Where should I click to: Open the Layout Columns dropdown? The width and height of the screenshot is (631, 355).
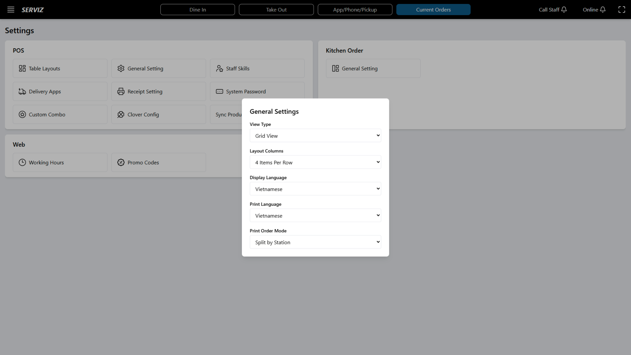tap(315, 162)
